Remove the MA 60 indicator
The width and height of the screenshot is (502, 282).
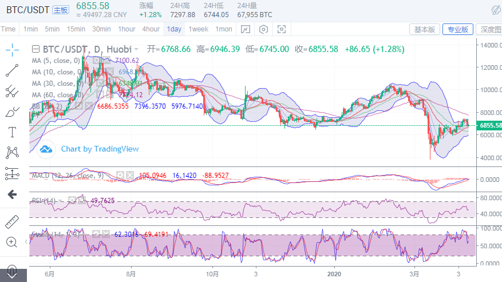(x=110, y=95)
